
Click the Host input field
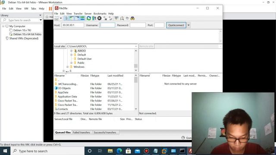click(x=73, y=25)
